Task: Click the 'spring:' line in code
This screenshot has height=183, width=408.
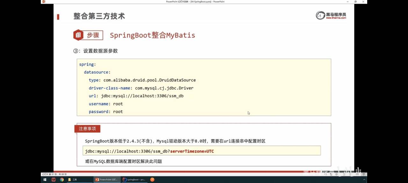Action: coord(87,64)
